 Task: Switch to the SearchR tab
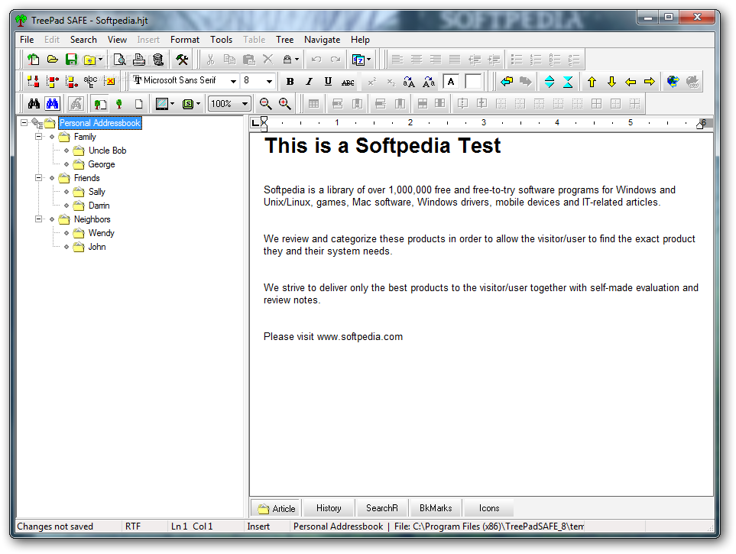click(x=381, y=508)
